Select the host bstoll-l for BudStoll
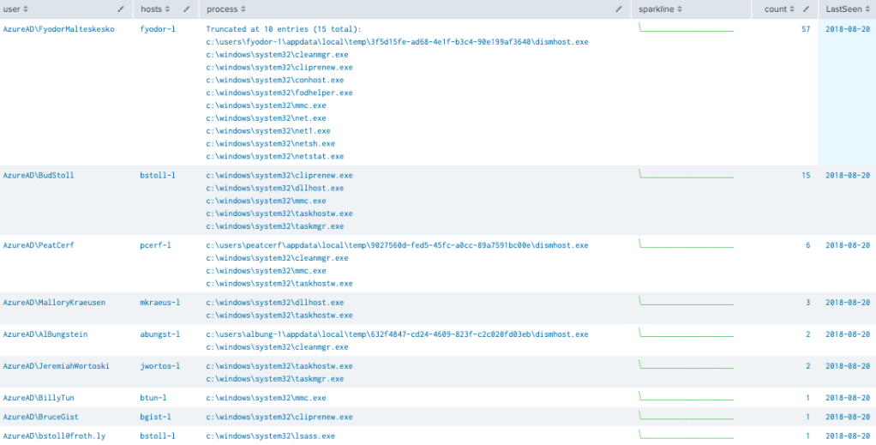This screenshot has height=445, width=876. point(158,176)
